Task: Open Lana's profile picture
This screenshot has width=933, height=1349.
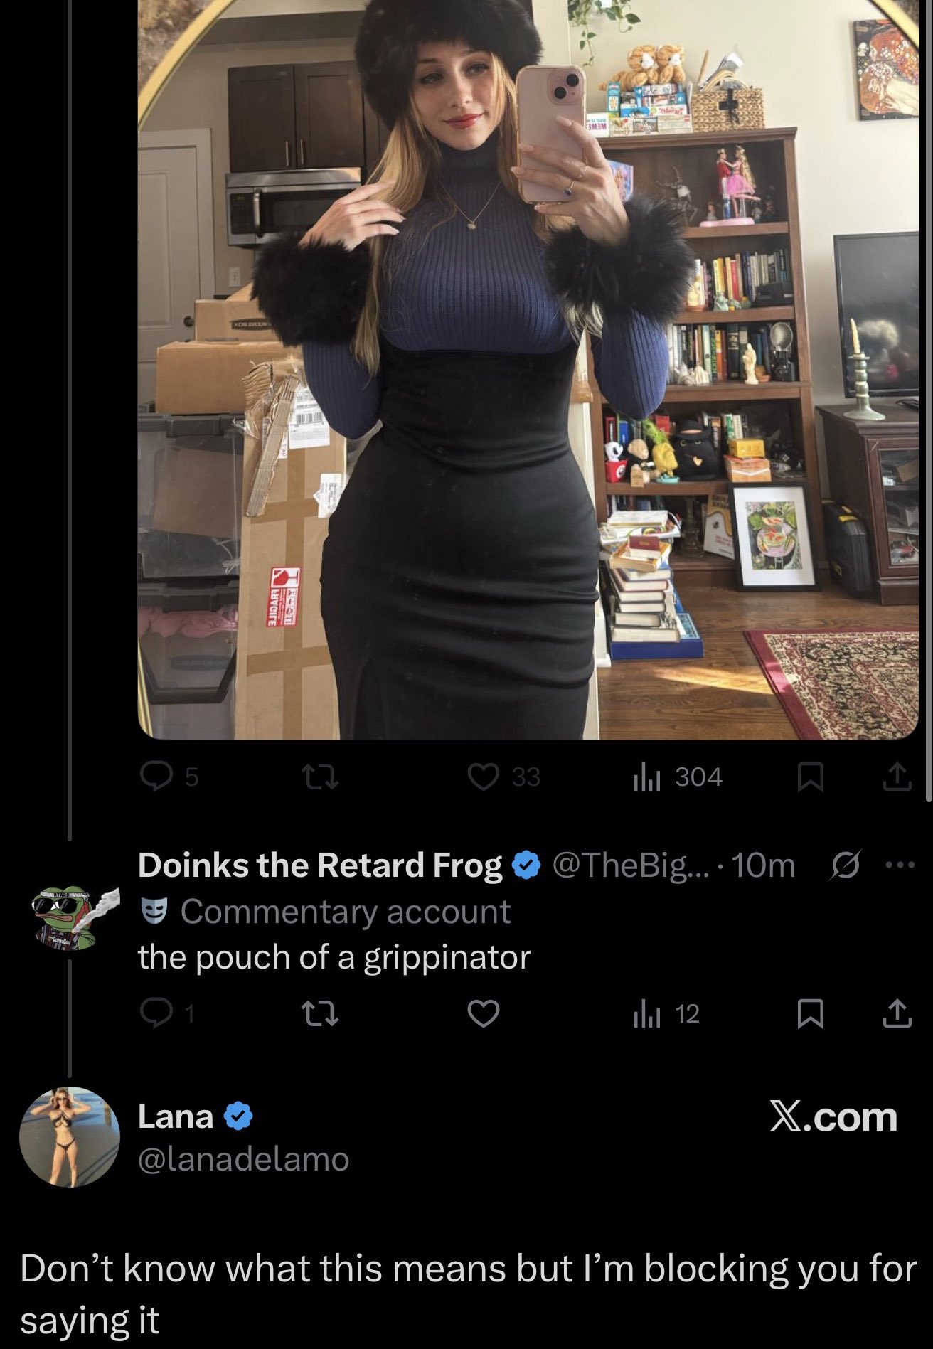Action: (x=70, y=1136)
